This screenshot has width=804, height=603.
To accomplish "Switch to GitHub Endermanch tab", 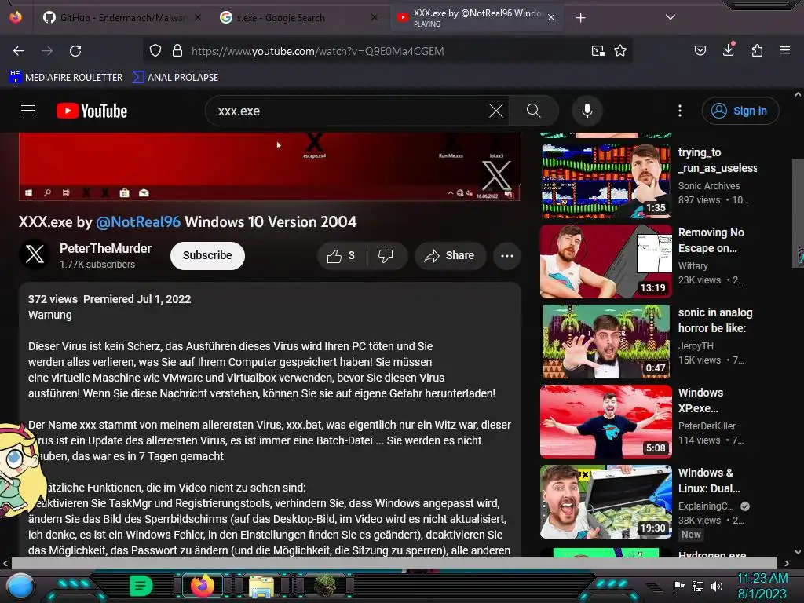I will 122,17.
